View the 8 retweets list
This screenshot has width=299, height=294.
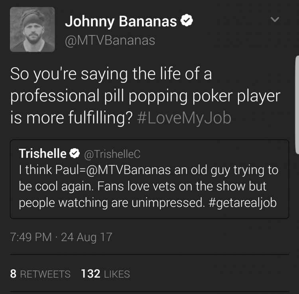40,274
